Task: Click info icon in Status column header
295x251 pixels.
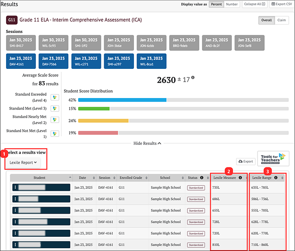Action: coord(202,178)
